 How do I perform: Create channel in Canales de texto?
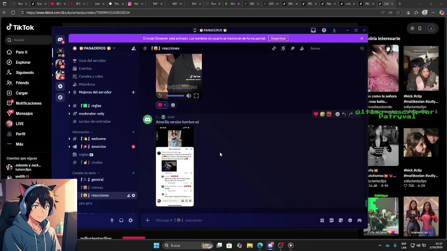pos(133,173)
